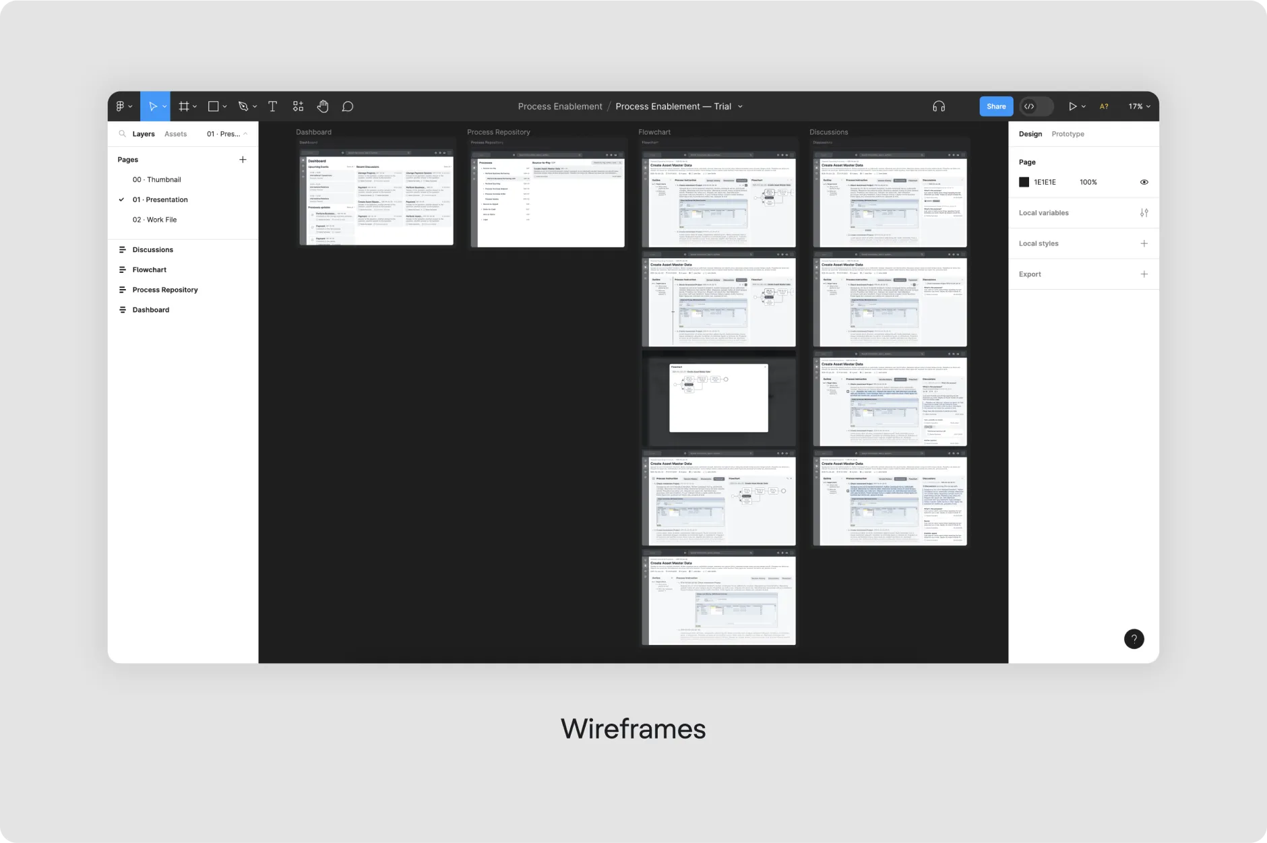Open the zoom percentage dropdown
1267x843 pixels.
(x=1138, y=106)
